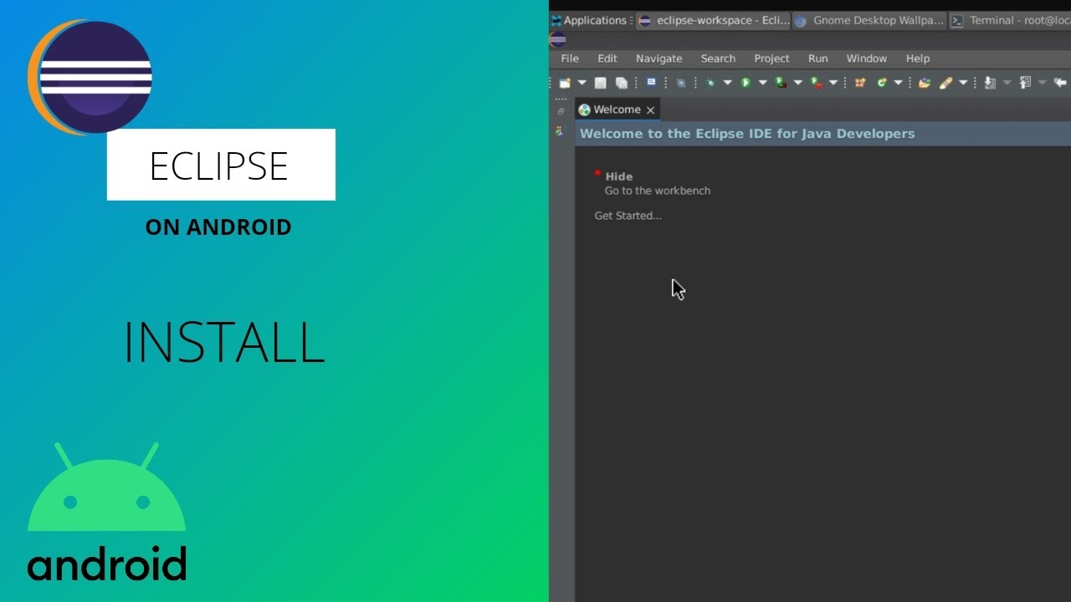Click the New Java Package icon
This screenshot has width=1071, height=602.
(860, 83)
